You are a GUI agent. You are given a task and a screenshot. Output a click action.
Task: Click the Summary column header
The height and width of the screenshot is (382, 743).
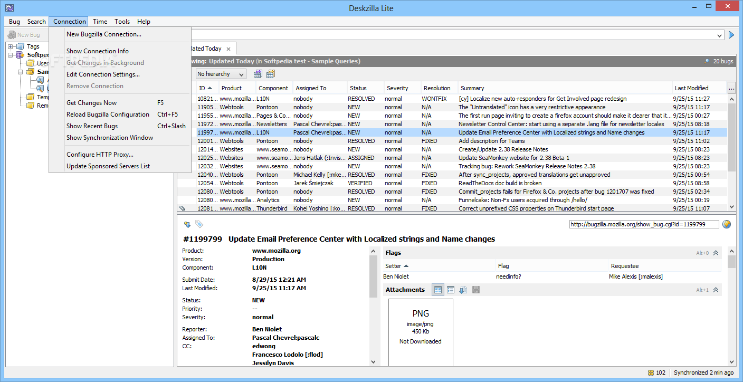click(565, 88)
